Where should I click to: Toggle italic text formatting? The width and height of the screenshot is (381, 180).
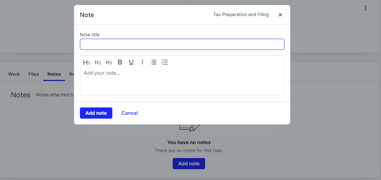(x=142, y=62)
